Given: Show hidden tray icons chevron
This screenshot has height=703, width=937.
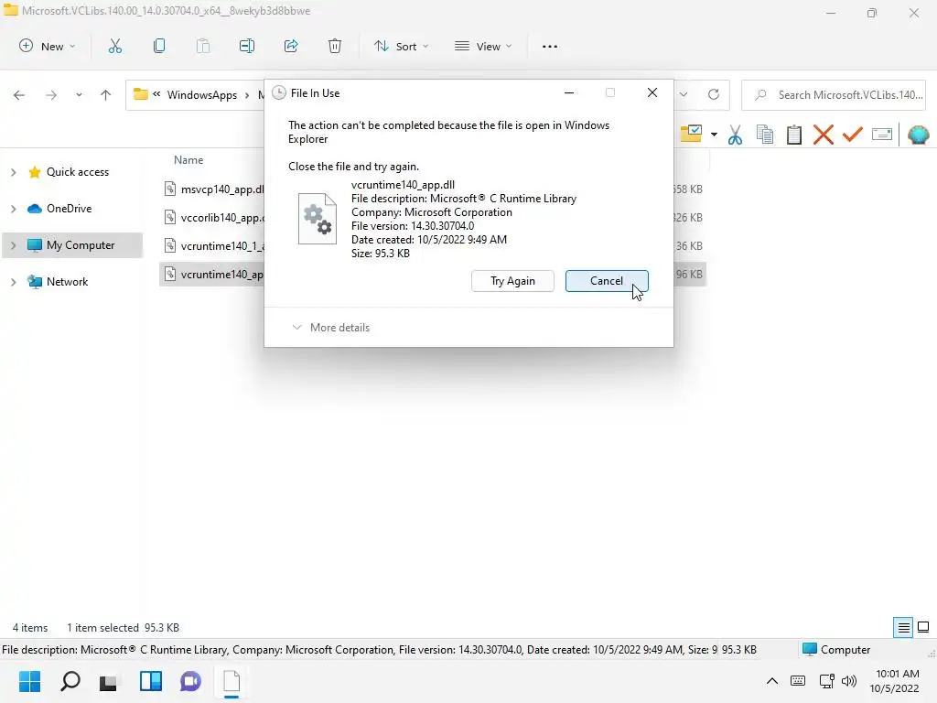Looking at the screenshot, I should coord(772,681).
